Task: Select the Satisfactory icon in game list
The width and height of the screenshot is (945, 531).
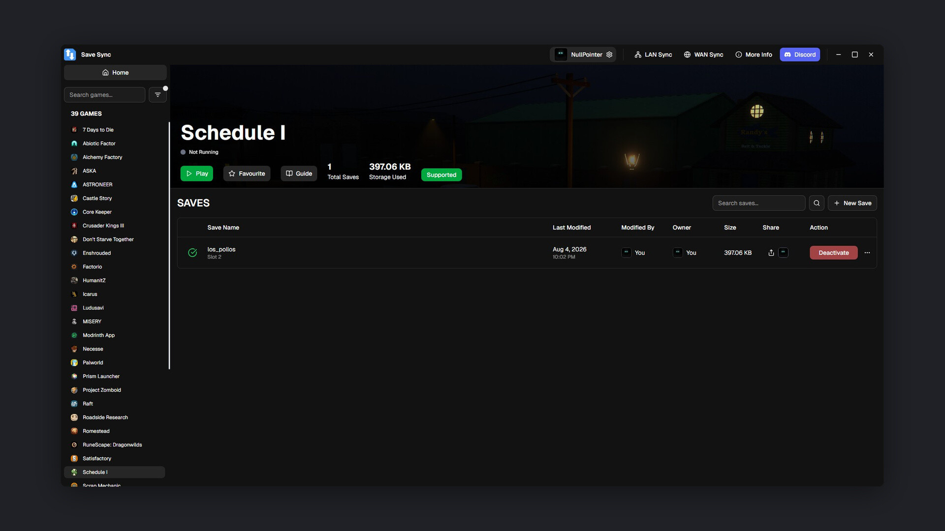Action: click(x=74, y=459)
